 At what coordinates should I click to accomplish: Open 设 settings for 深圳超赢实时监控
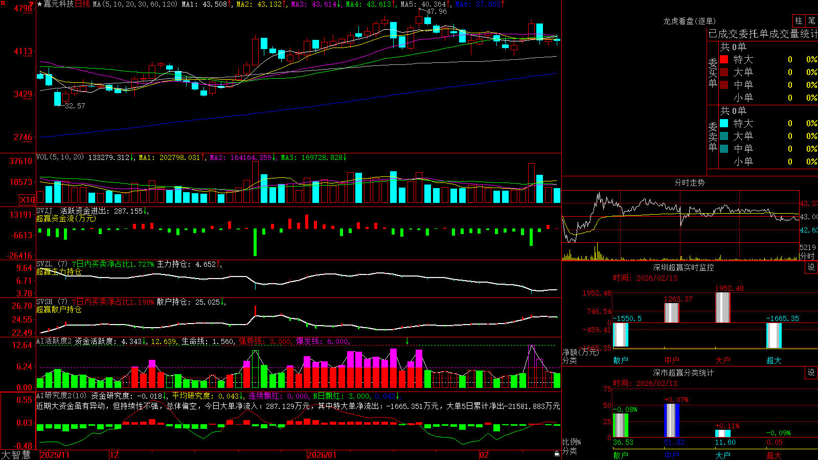(x=811, y=267)
